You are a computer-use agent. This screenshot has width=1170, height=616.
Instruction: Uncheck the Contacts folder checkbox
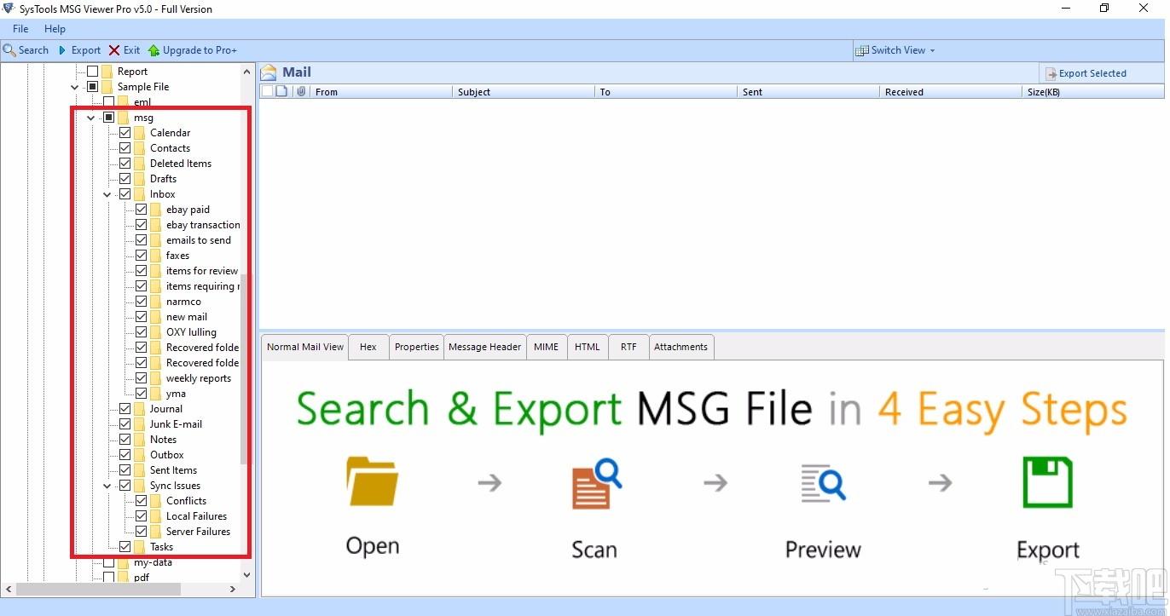[125, 148]
